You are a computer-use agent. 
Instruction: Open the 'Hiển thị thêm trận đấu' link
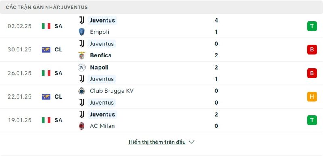point(157,142)
